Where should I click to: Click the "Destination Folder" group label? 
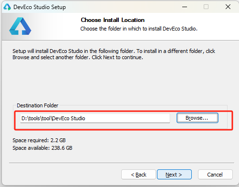pyautogui.click(x=38, y=105)
